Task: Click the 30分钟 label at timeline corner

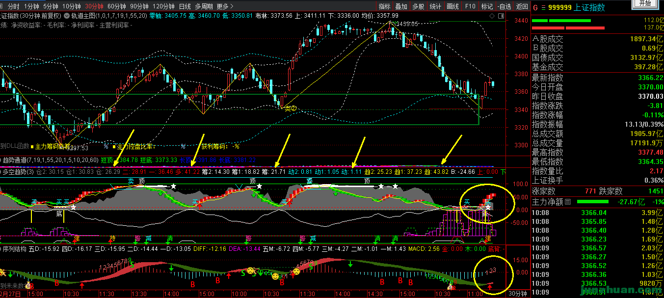Action: pos(518,293)
